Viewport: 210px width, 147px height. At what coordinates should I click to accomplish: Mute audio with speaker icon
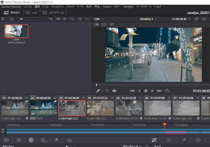coord(114,91)
